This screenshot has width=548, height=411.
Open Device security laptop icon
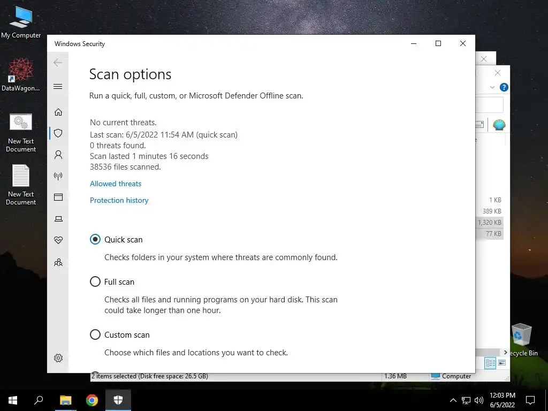point(58,219)
